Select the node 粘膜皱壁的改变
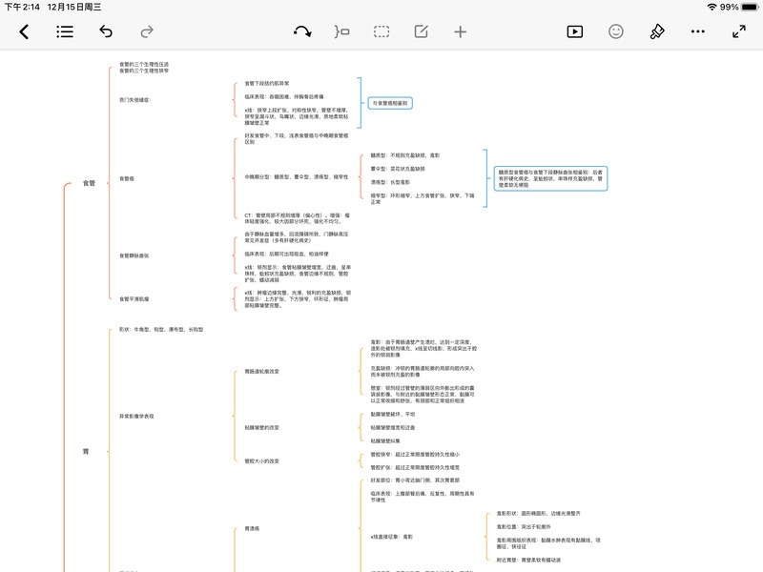The image size is (763, 572). [x=261, y=428]
